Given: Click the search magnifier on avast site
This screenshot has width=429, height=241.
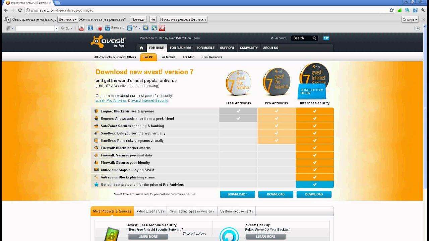Looking at the screenshot, I should tap(314, 38).
